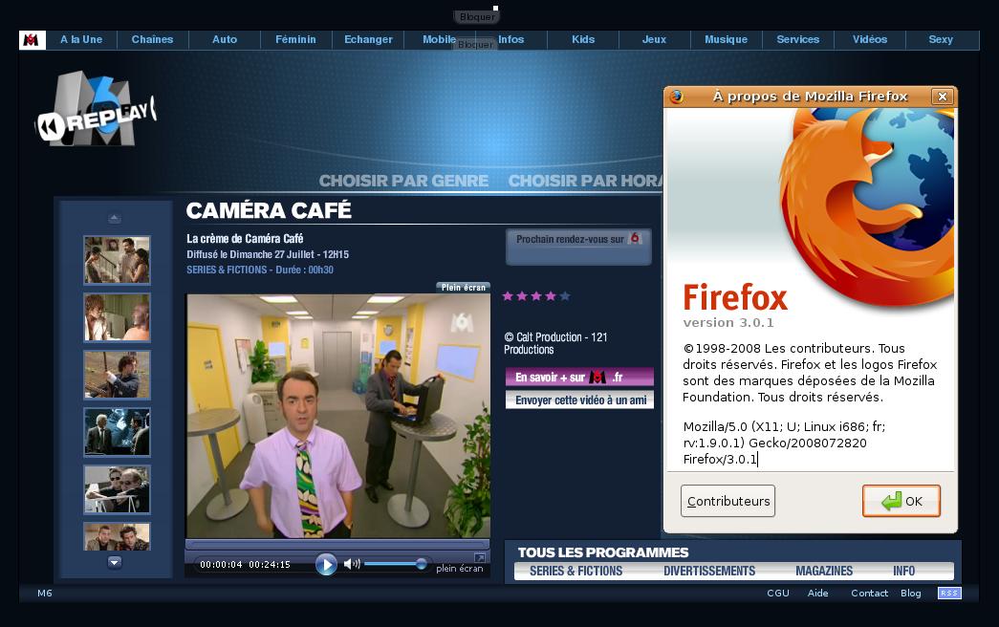Click the Blog footer link
Image resolution: width=999 pixels, height=627 pixels.
click(910, 594)
